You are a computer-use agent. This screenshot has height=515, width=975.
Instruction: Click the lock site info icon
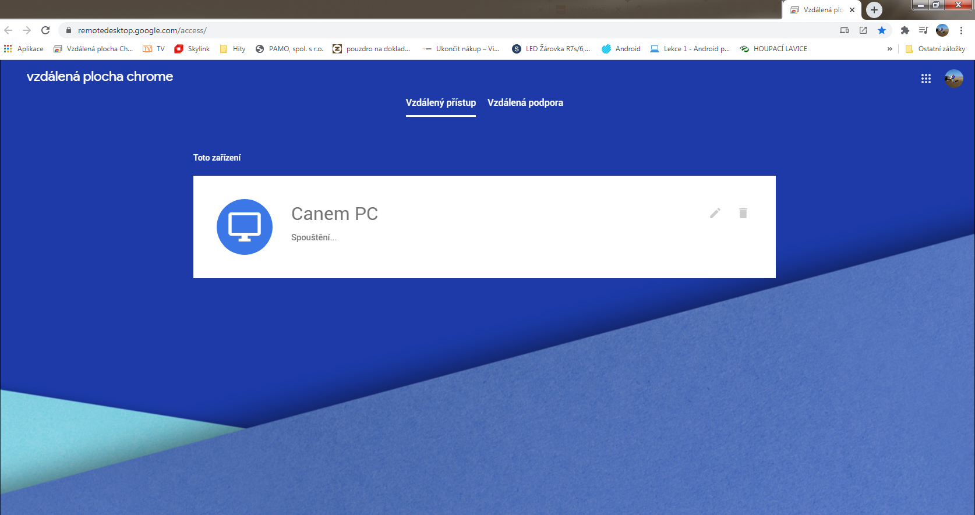(x=69, y=30)
